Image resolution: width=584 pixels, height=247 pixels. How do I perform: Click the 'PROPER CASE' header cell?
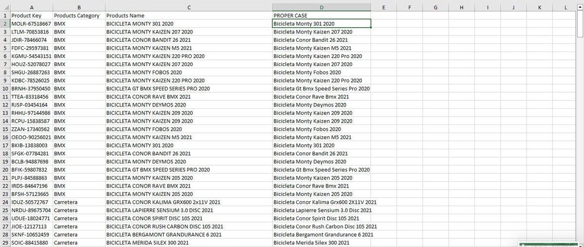tap(322, 16)
